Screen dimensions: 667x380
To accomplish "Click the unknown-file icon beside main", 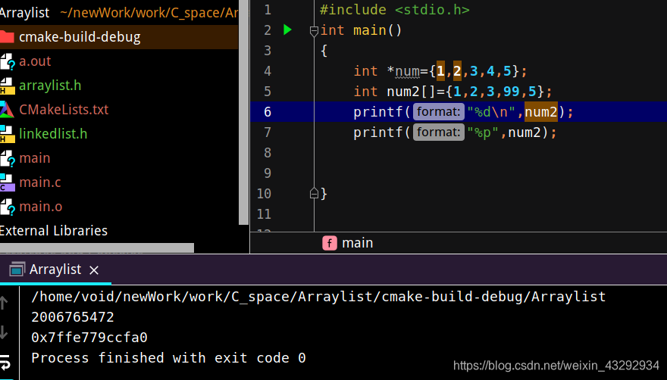I will point(8,158).
